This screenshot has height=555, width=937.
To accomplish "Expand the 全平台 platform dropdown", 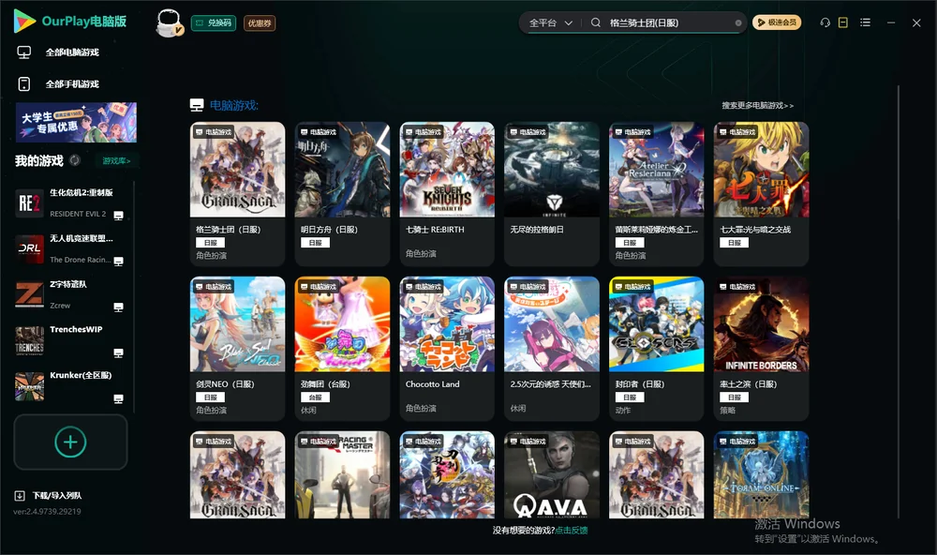I will click(550, 22).
